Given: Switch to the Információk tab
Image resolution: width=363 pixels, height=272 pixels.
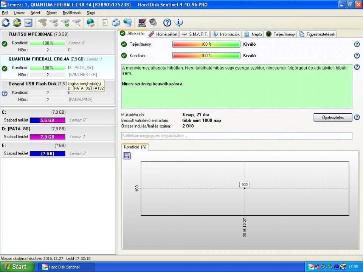Looking at the screenshot, I should click(226, 34).
